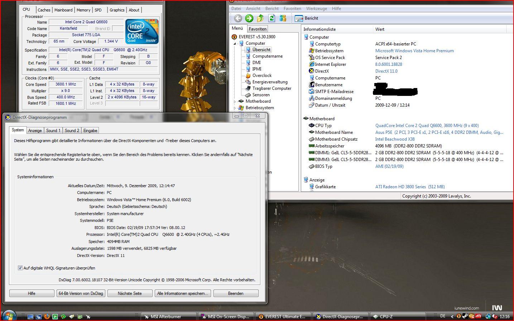The width and height of the screenshot is (514, 321).
Task: Select the Menü tab in EVEREST
Action: tap(237, 28)
